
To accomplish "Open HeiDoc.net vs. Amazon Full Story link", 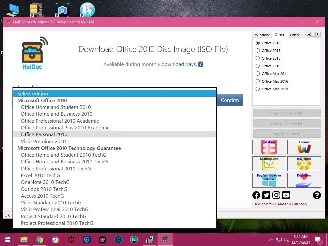I will 280,204.
